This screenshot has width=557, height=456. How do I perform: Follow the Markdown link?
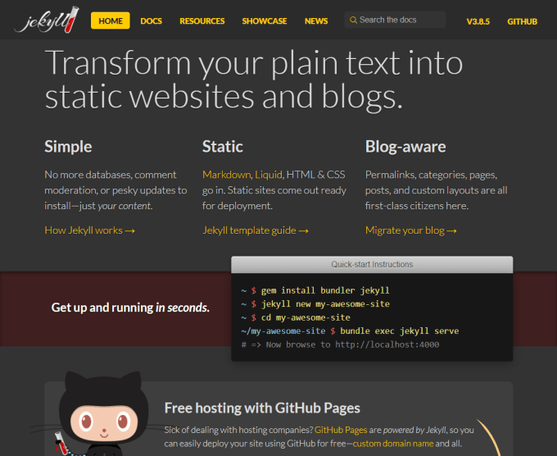click(227, 175)
